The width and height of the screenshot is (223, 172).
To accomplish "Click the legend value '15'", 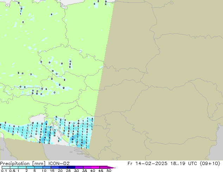I will pyautogui.click(x=52, y=171).
